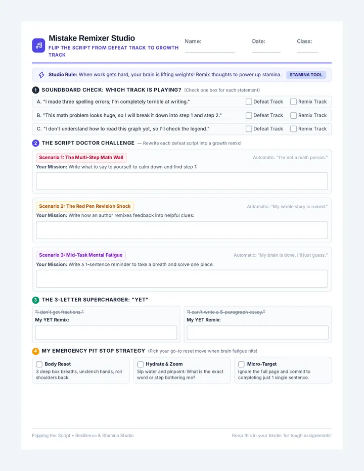Click the Scenario 3 Mid-Task Mental Fatigue tag
The height and width of the screenshot is (471, 364).
point(80,255)
